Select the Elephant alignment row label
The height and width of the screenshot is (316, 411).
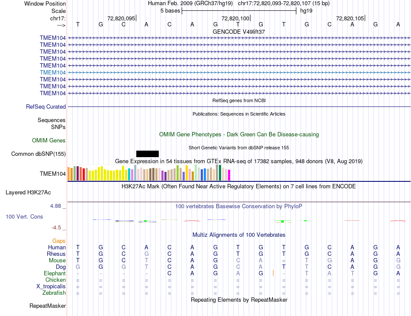[55, 273]
